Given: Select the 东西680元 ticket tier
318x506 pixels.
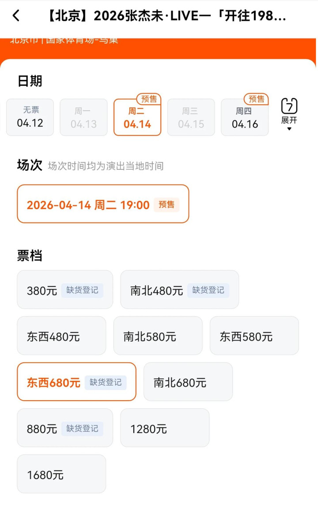Looking at the screenshot, I should 76,382.
